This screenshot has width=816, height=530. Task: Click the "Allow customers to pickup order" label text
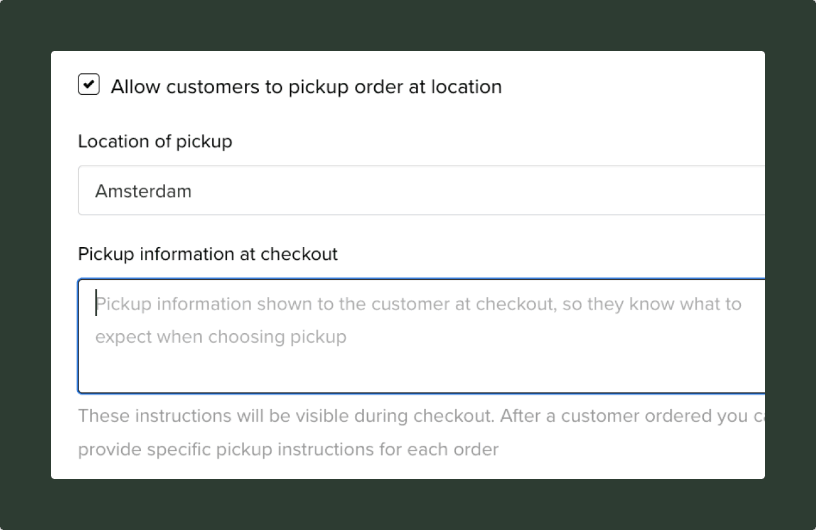[306, 87]
